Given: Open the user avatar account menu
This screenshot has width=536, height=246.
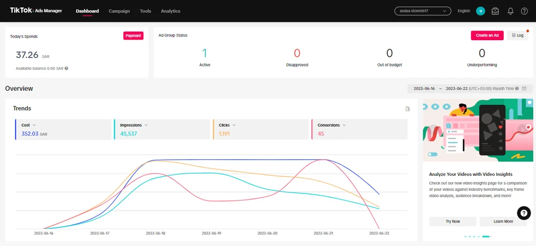Looking at the screenshot, I should click(480, 11).
